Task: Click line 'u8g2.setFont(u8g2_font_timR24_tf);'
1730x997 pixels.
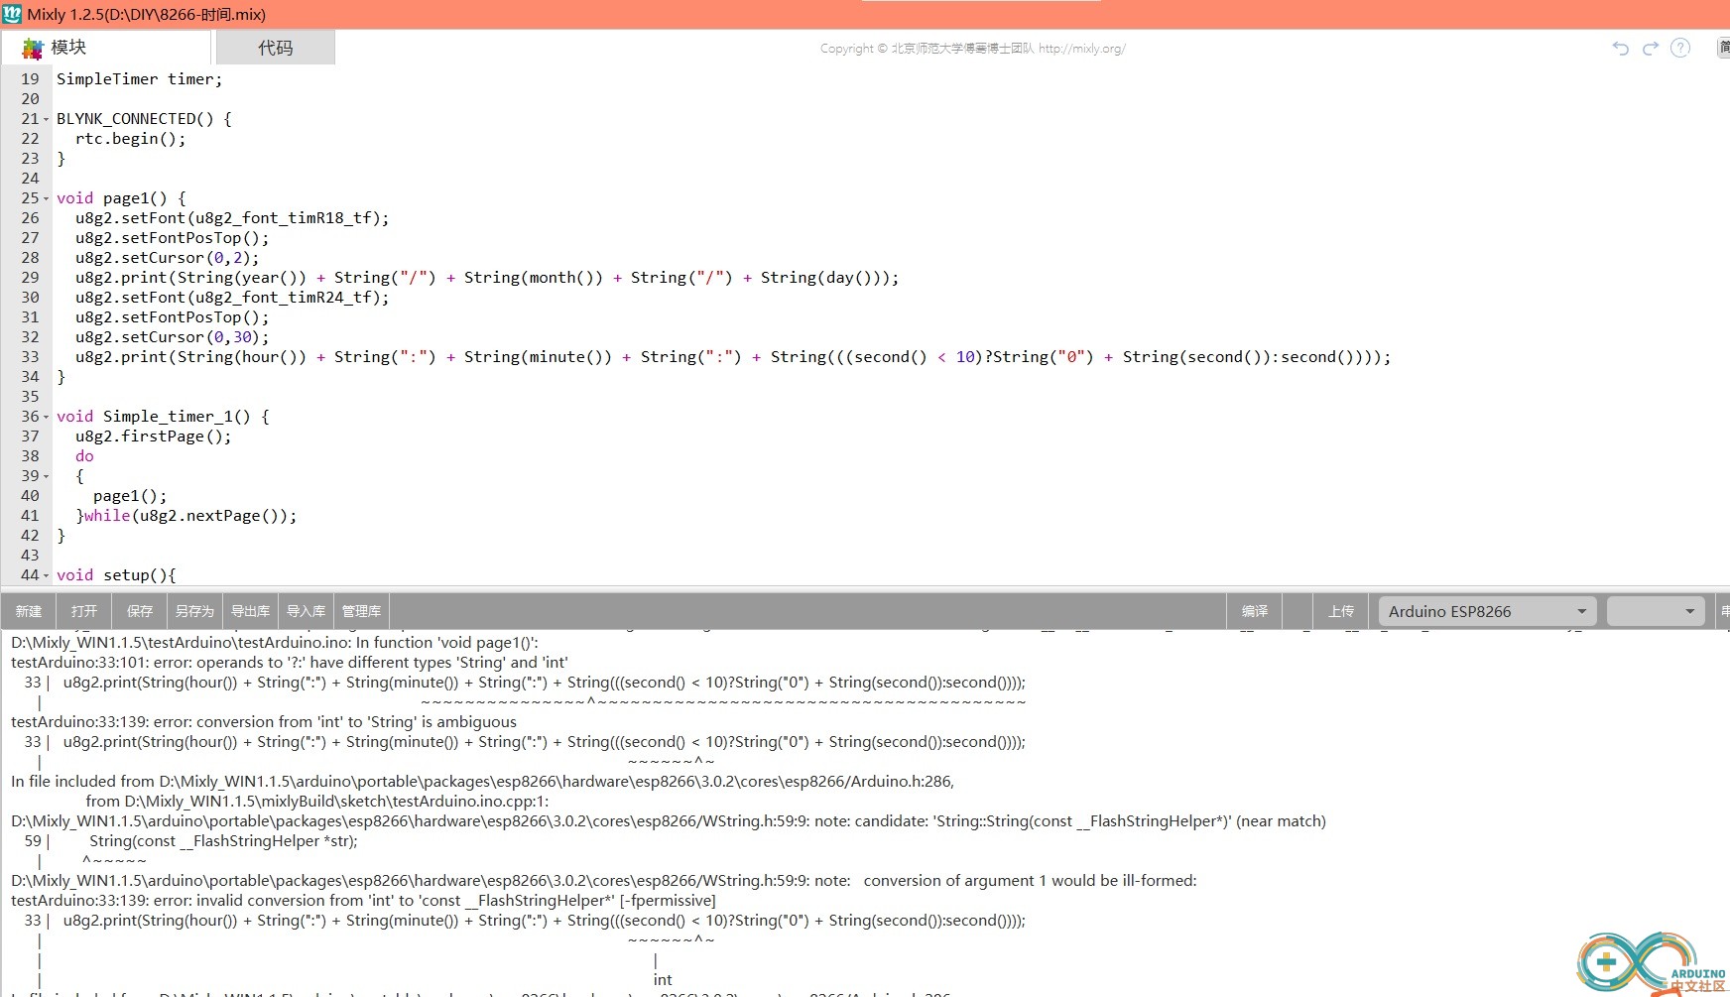Action: (232, 298)
